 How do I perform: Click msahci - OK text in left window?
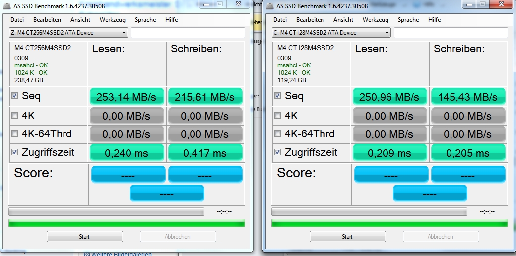point(31,65)
